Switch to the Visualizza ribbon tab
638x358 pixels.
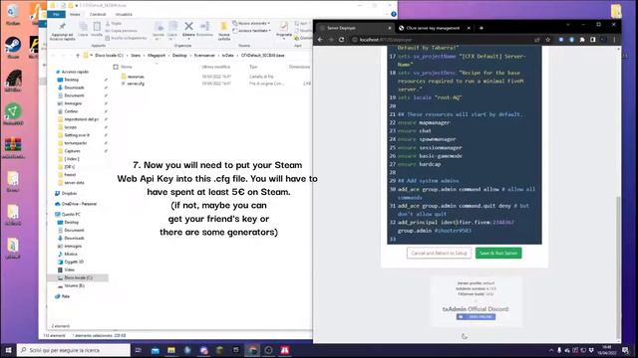(x=124, y=14)
